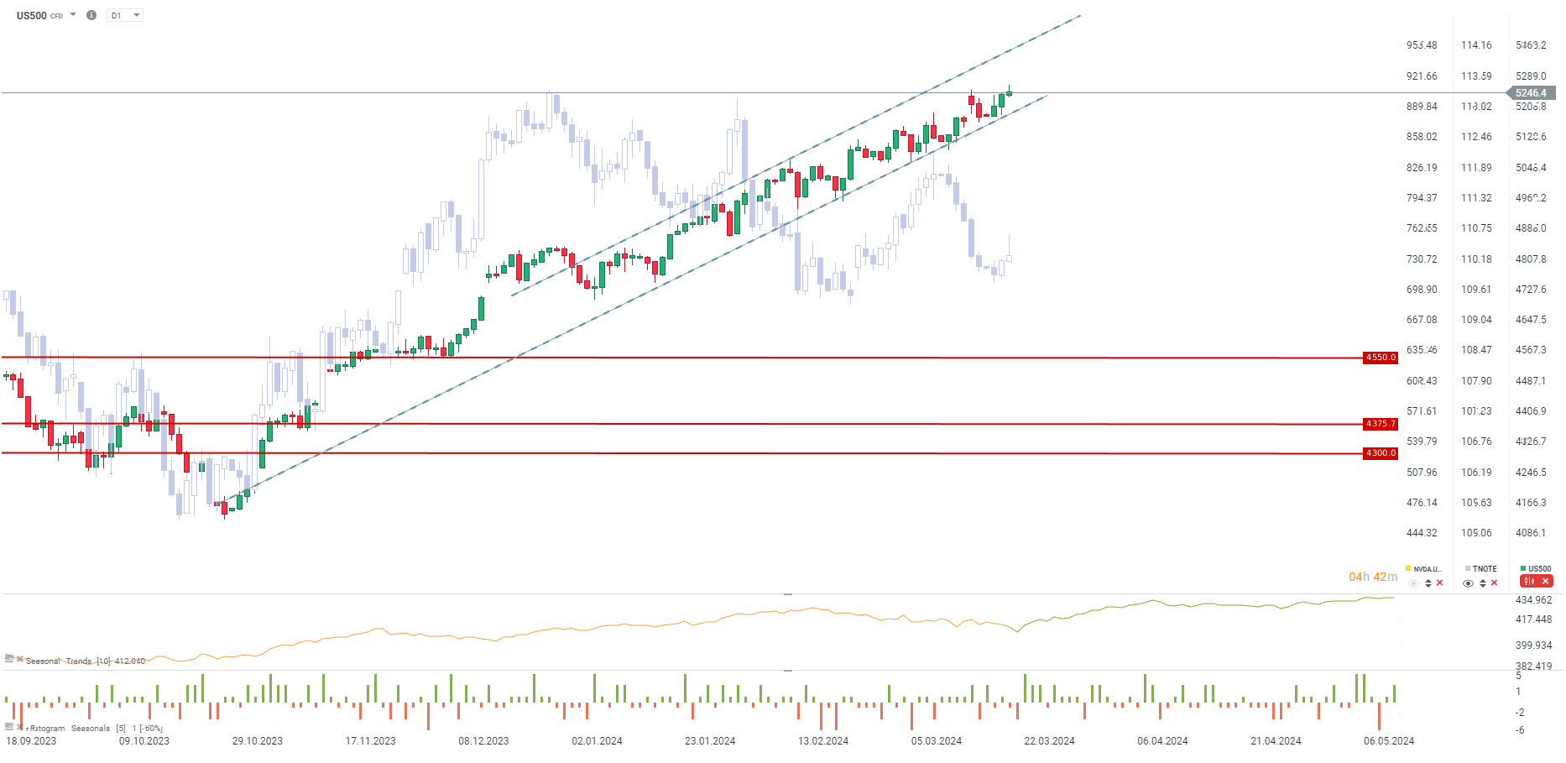Reorder NVDA overlay using up-down arrows
Viewport: 1566px width, 763px height.
coord(1428,583)
